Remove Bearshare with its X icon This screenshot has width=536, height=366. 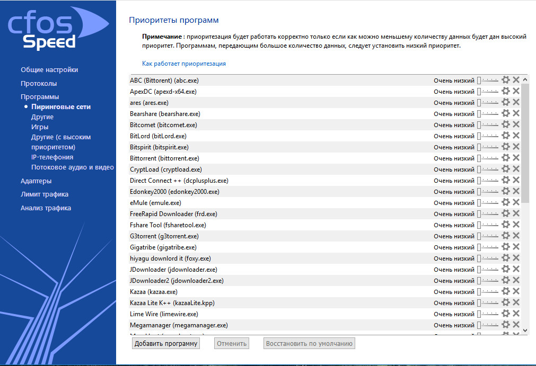pyautogui.click(x=516, y=113)
